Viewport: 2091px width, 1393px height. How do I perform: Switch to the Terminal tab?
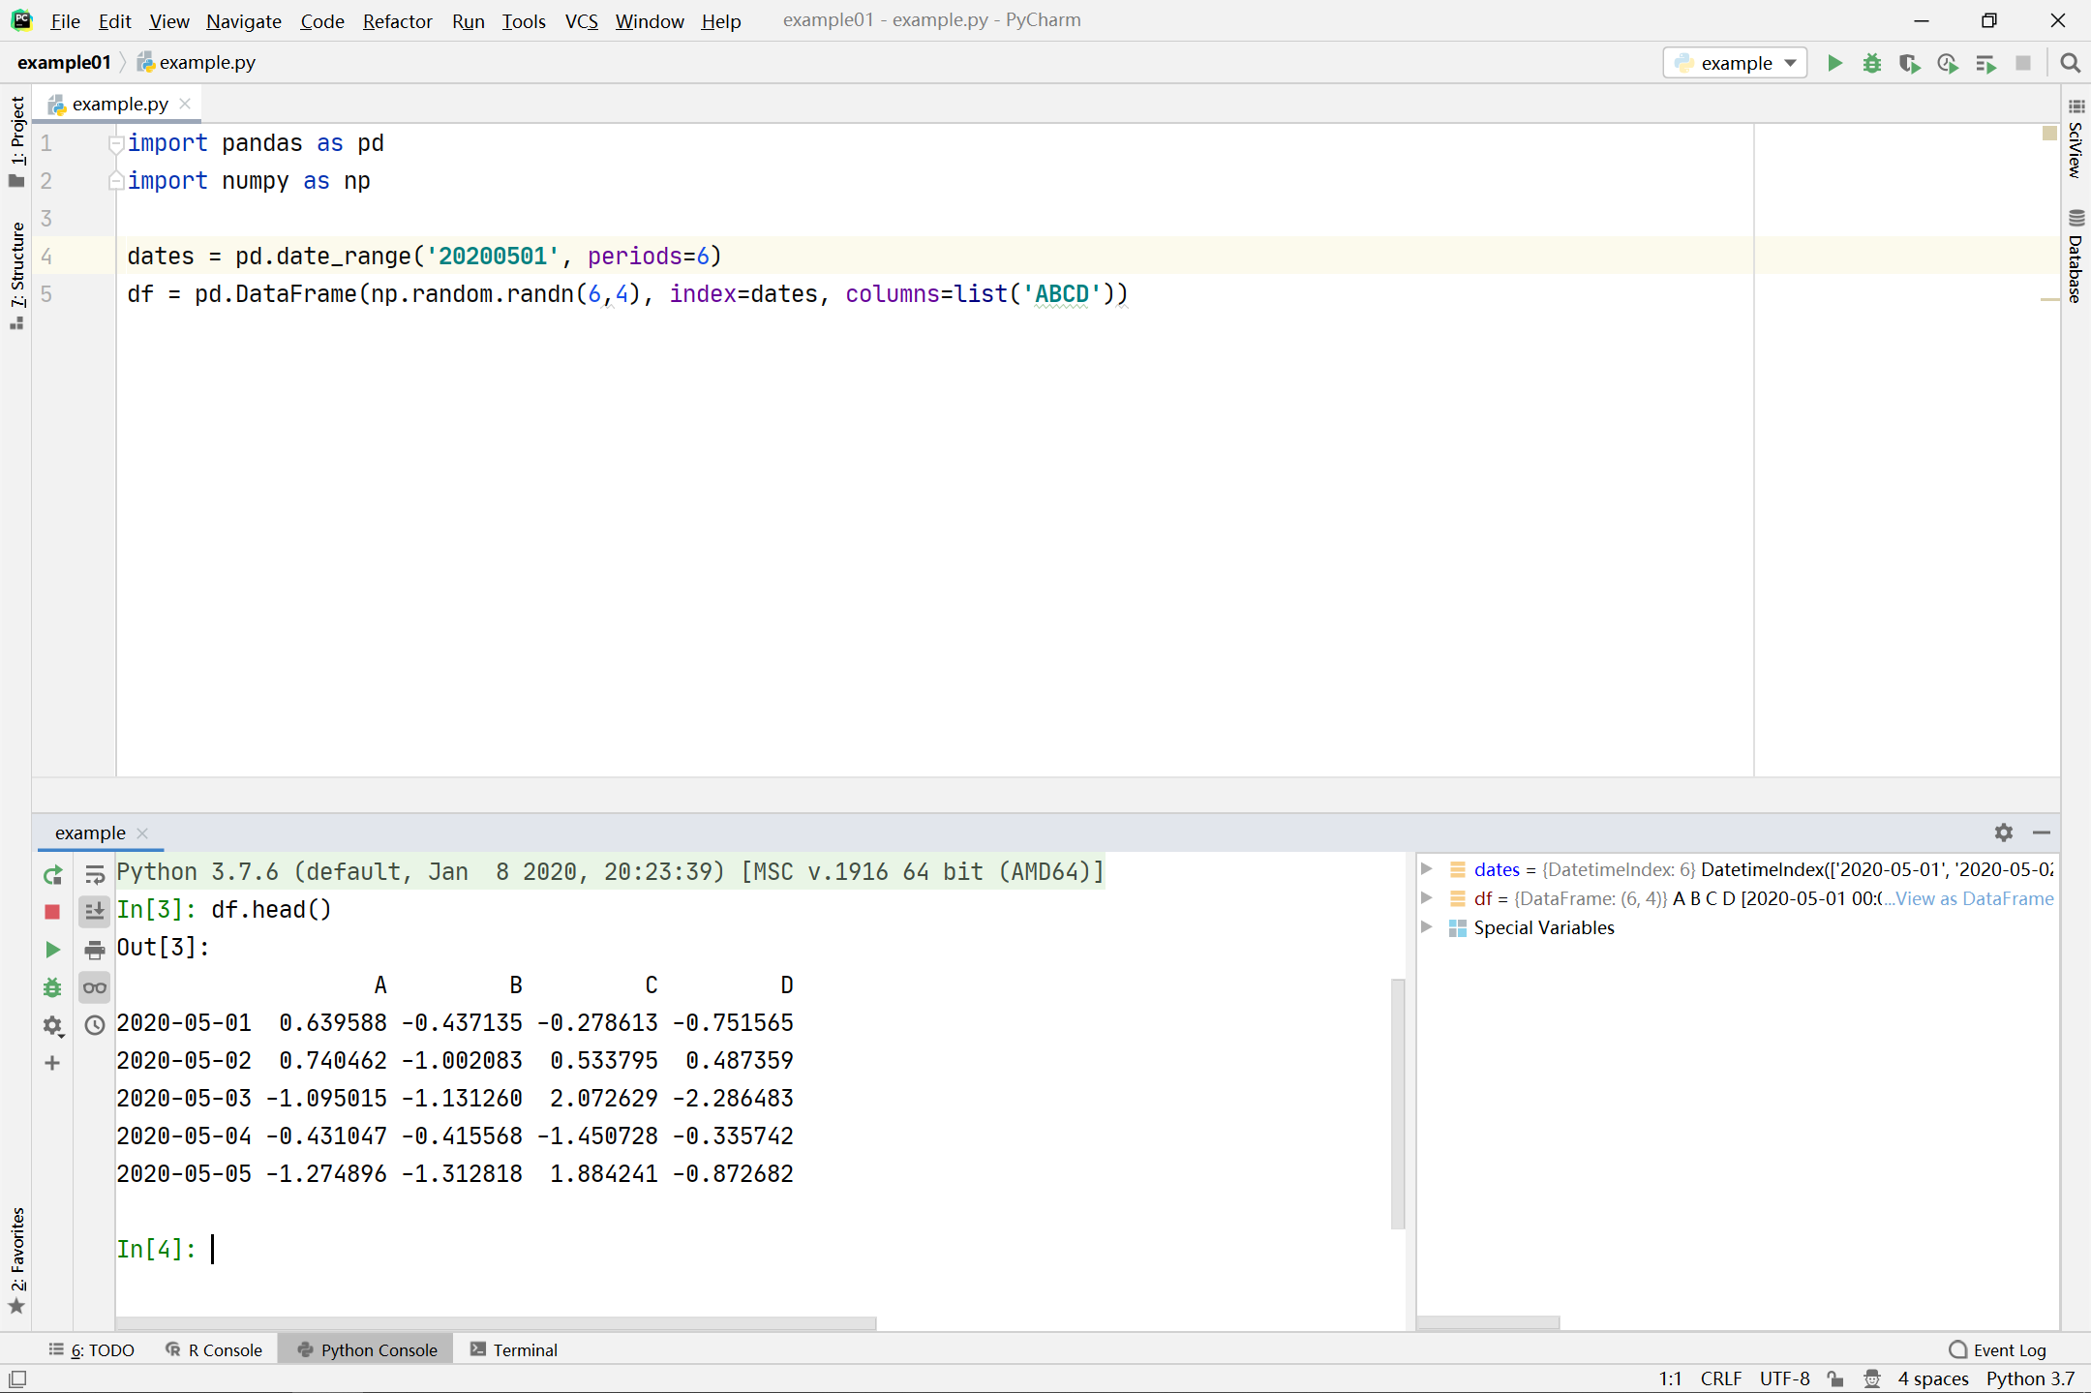[x=514, y=1349]
